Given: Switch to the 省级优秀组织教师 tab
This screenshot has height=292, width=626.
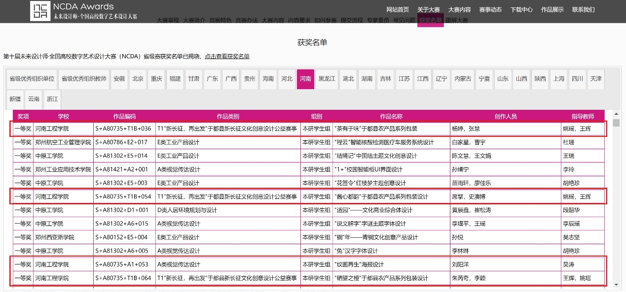Looking at the screenshot, I should tap(83, 79).
